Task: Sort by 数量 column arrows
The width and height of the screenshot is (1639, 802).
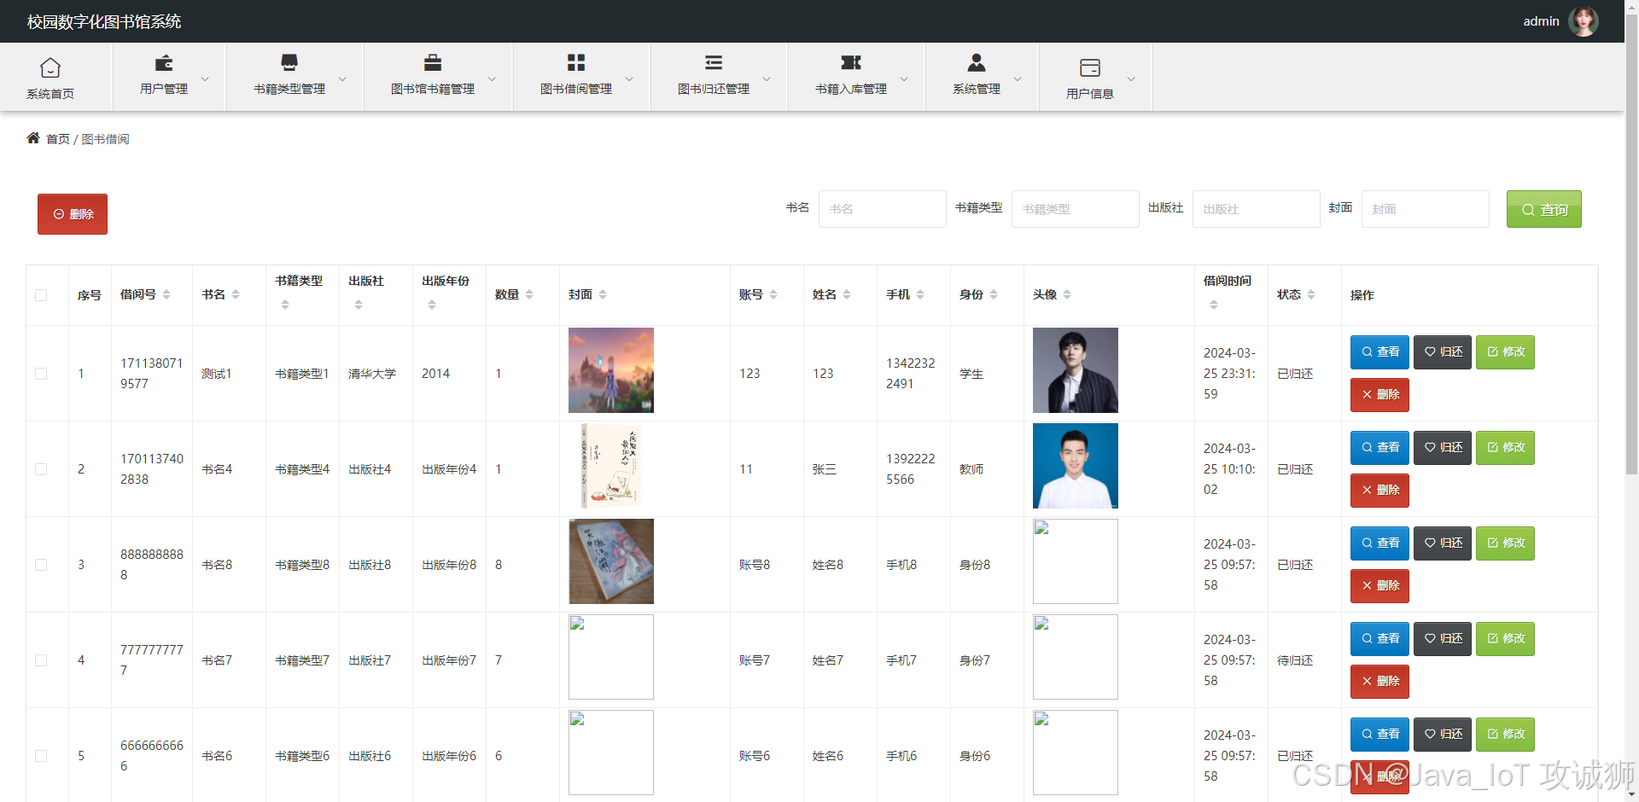Action: (x=529, y=294)
